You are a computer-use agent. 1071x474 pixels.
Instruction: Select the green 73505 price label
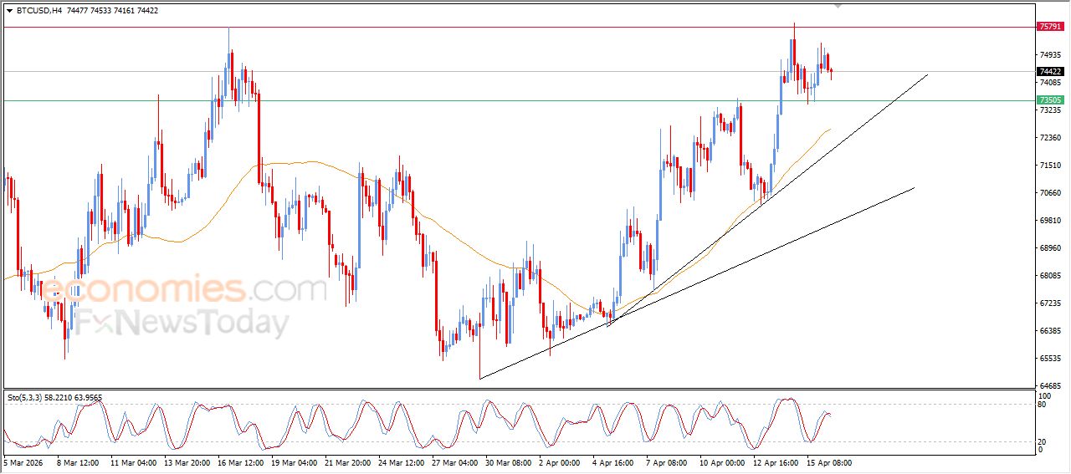(1050, 100)
